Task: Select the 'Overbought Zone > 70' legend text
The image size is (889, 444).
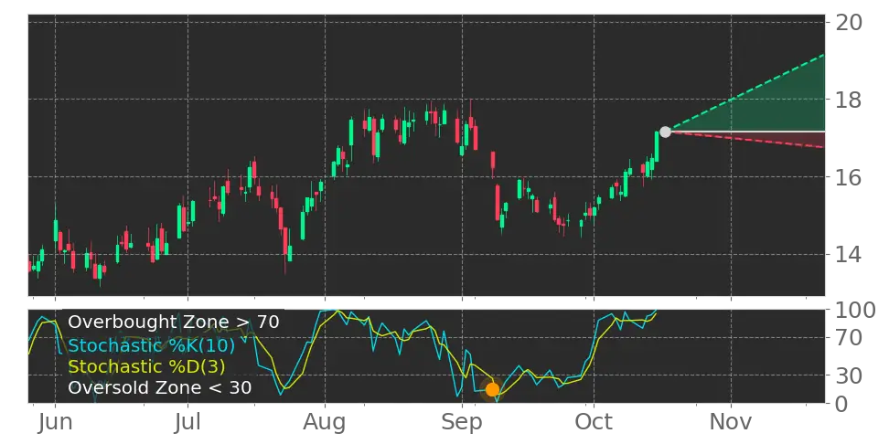Action: [174, 322]
